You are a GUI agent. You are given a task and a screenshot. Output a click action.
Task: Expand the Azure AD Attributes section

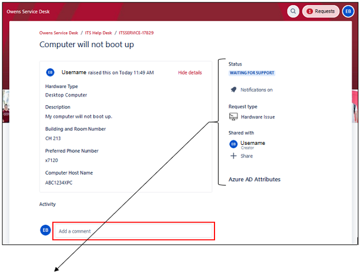[254, 179]
